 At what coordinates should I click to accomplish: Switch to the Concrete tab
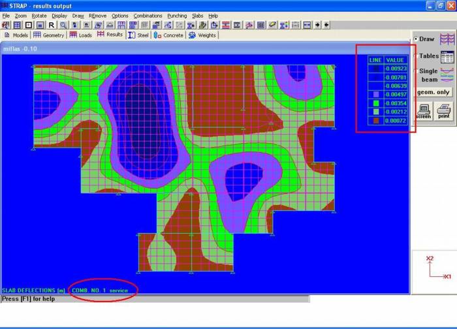168,35
